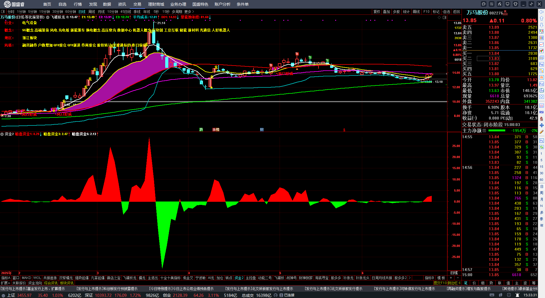
Task: Click the F12 icon in right sidebar
Action: point(542,84)
